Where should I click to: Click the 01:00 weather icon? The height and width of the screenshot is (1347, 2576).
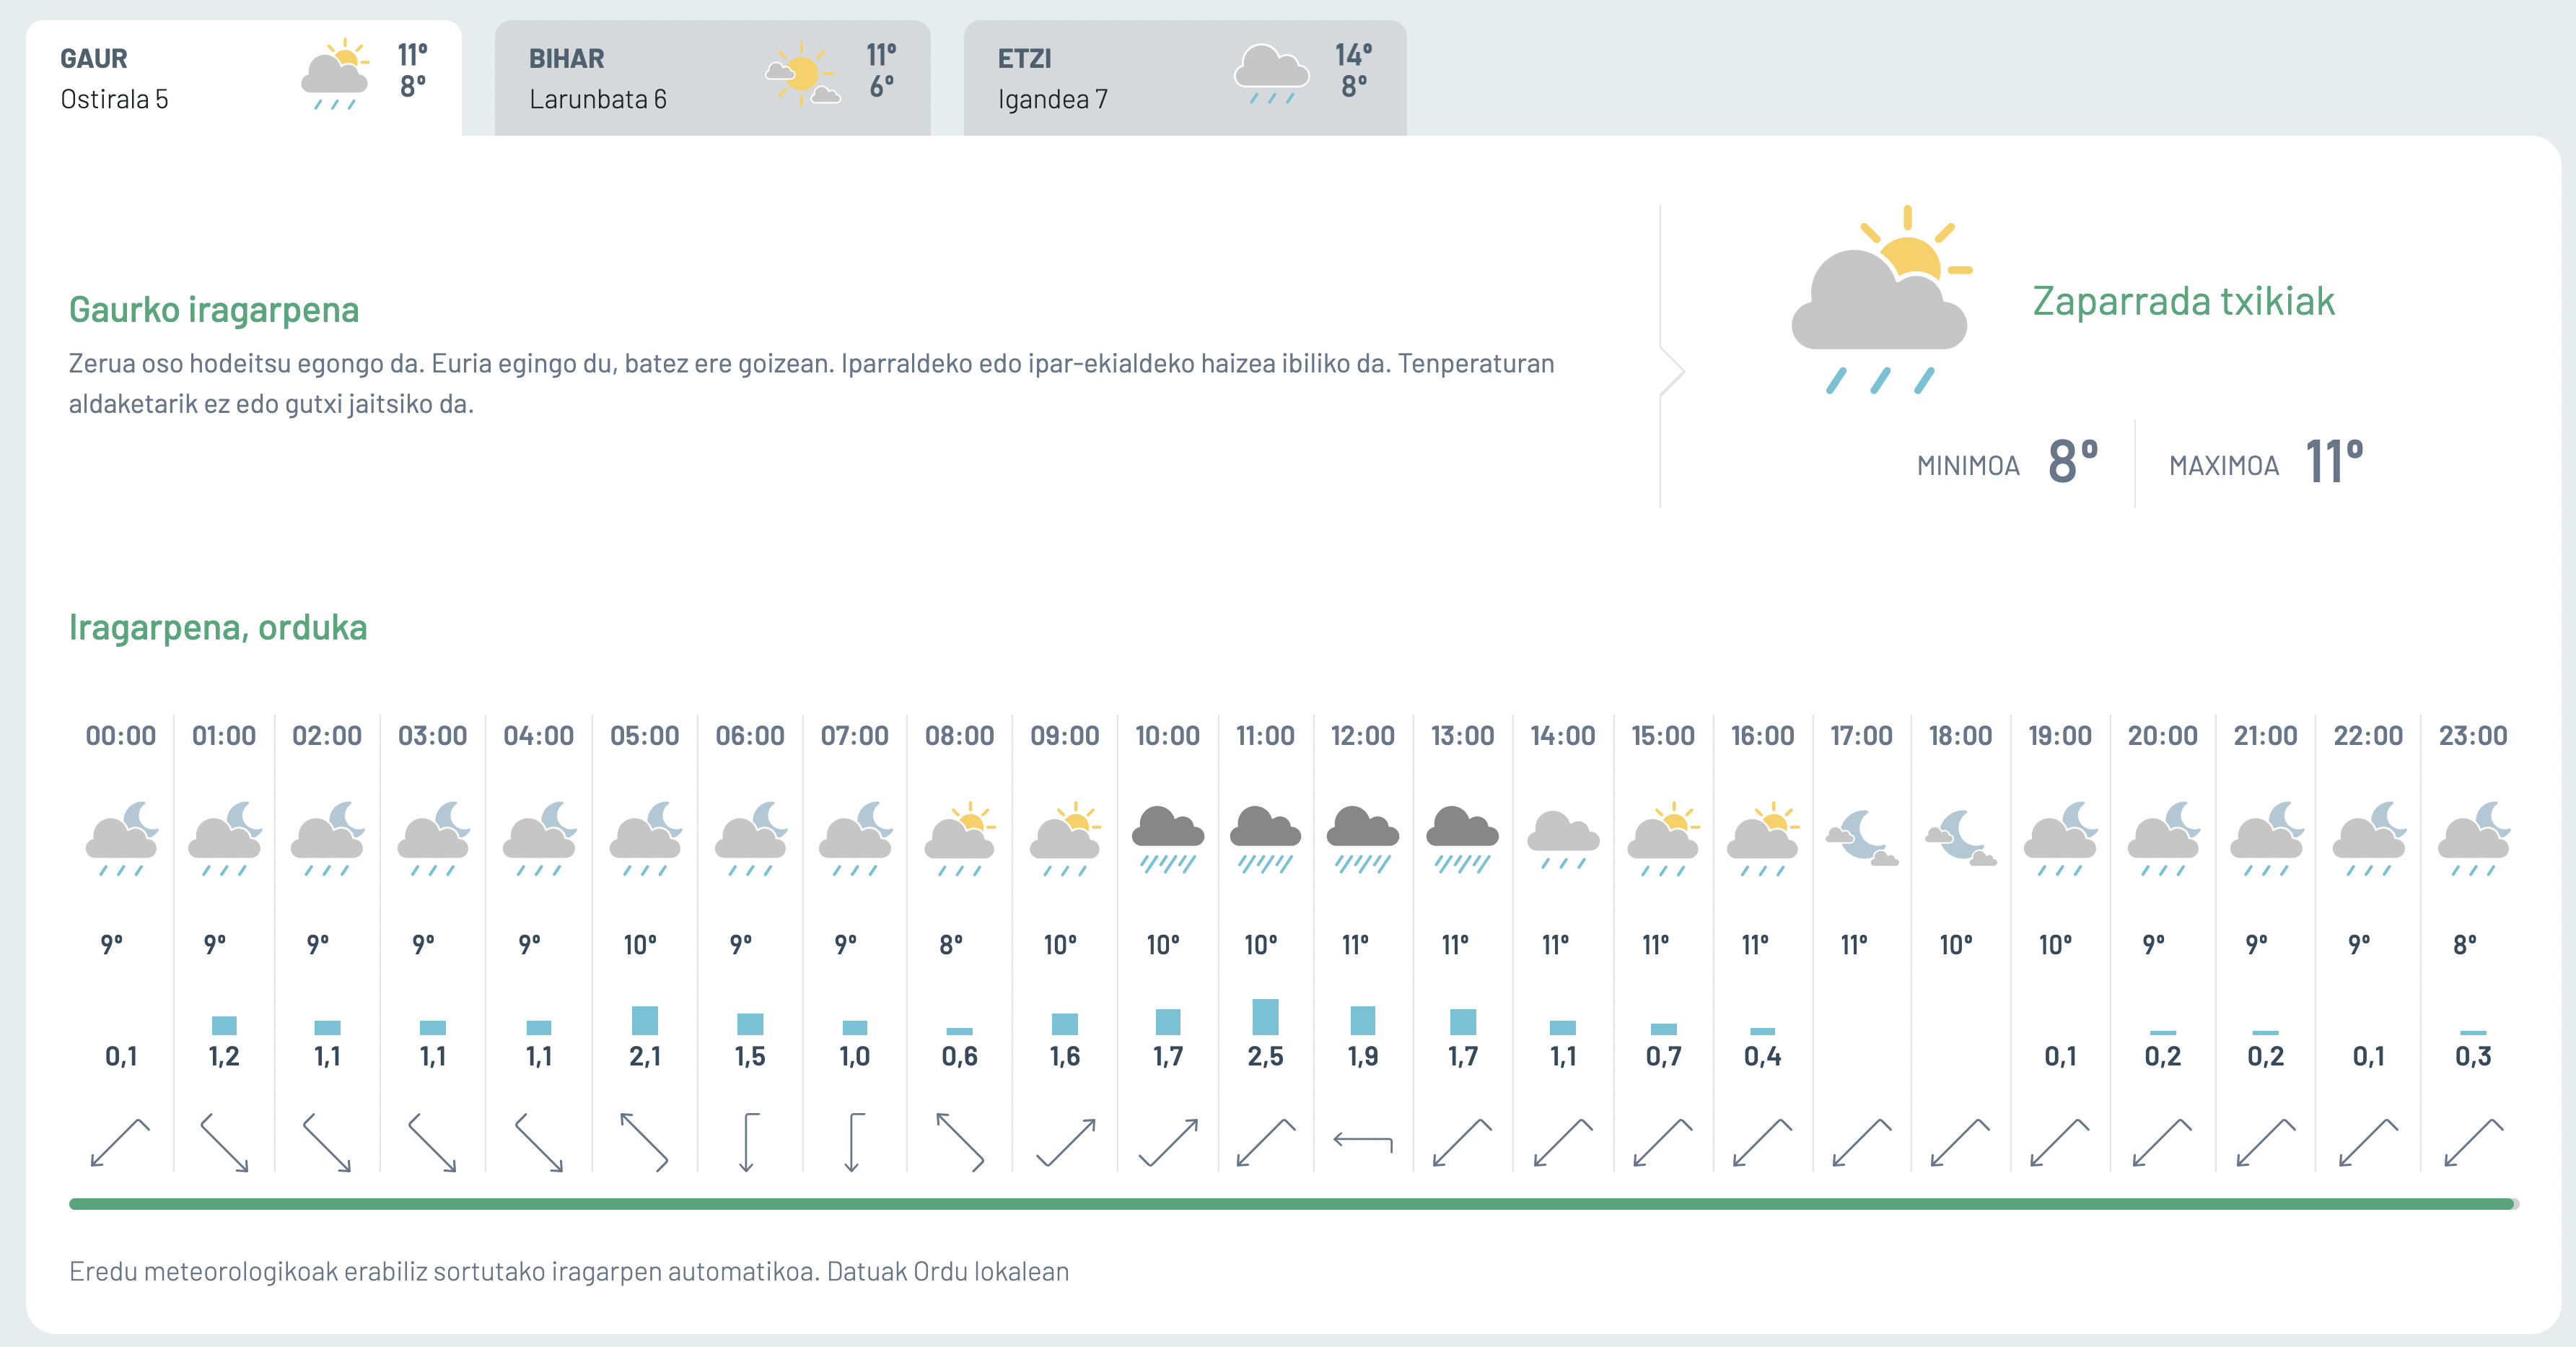(225, 839)
